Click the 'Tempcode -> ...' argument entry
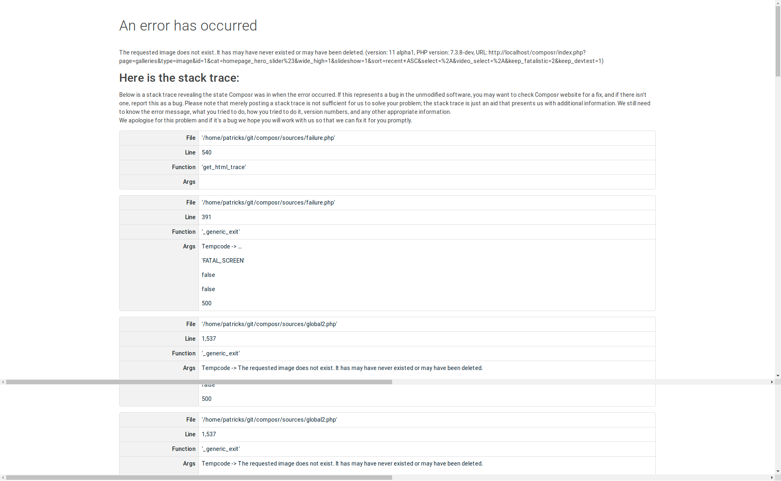 click(222, 246)
